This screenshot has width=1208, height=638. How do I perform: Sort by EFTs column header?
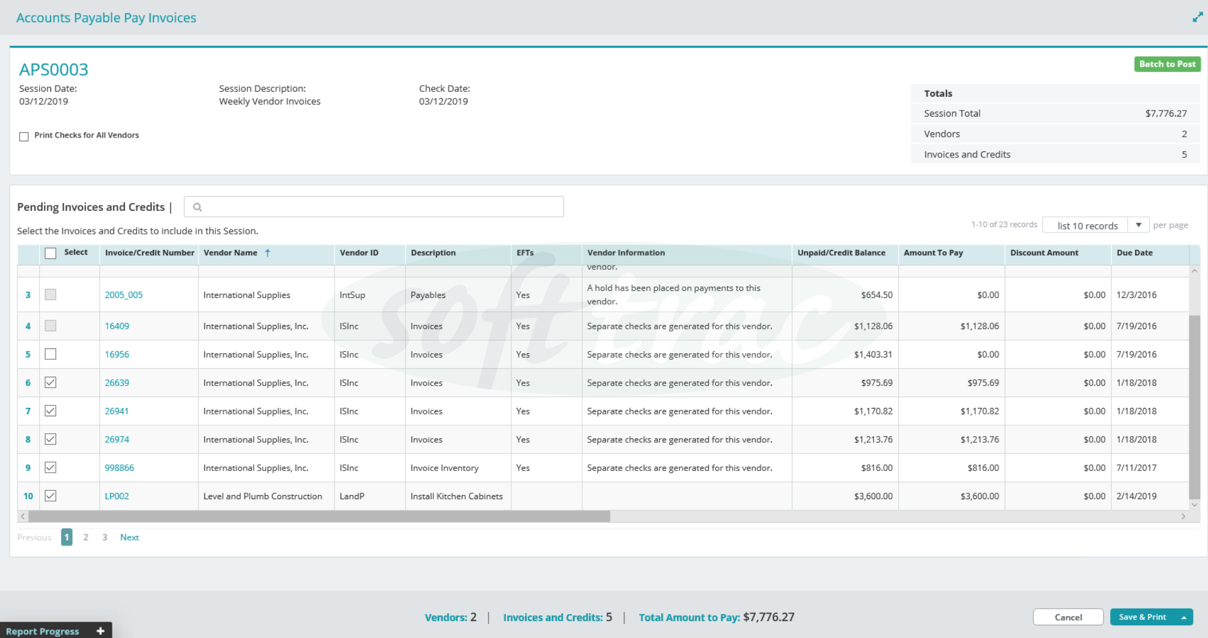[525, 253]
